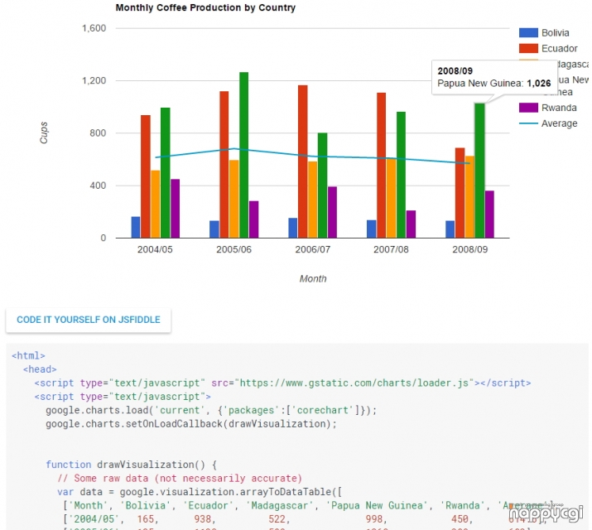Click the '2004/05' data row in code

[305, 519]
